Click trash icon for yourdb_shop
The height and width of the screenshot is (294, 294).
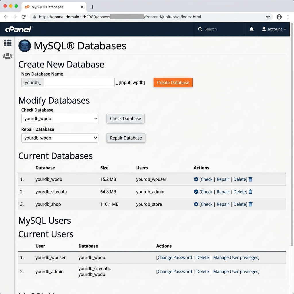tap(250, 204)
